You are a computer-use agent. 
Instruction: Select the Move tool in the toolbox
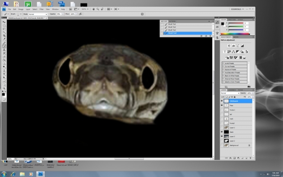pos(4,22)
